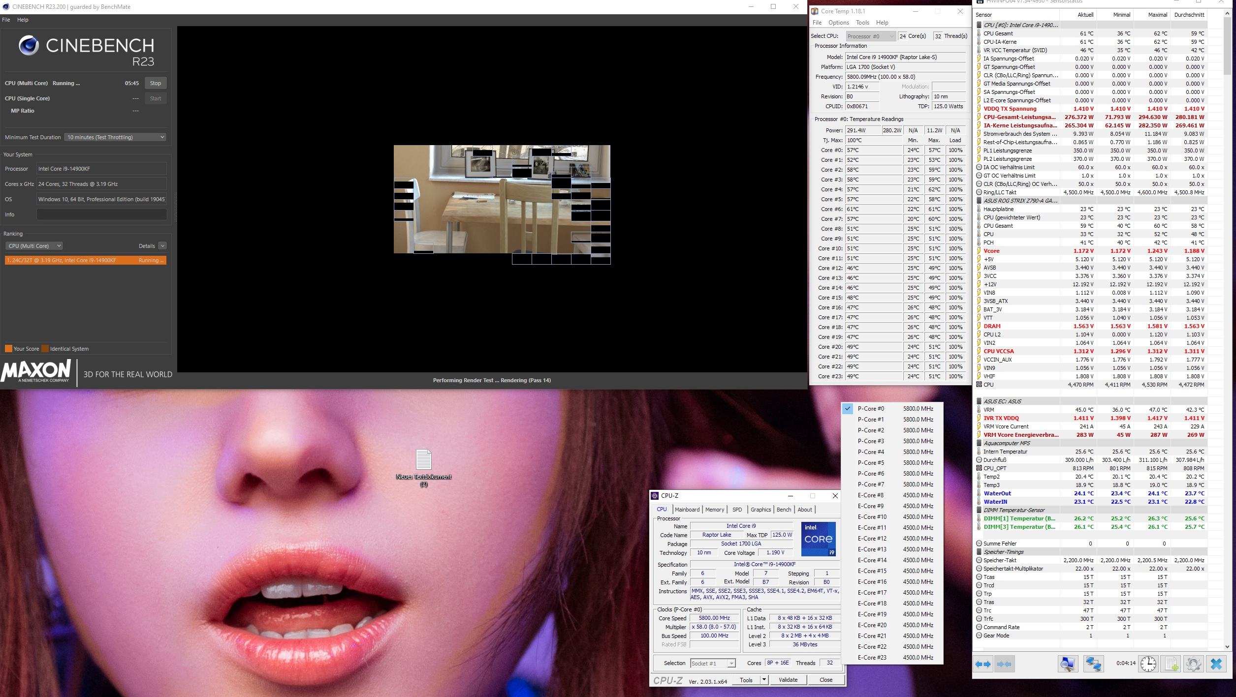Screen dimensions: 1236x697
Task: Click Cinebench R23 sphere logo
Action: coord(29,45)
